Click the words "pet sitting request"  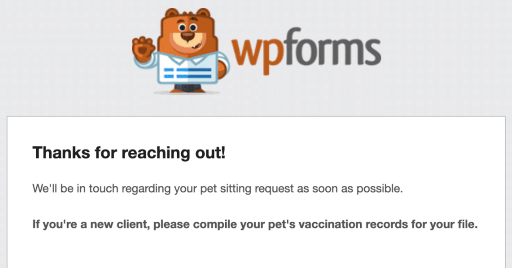coord(247,189)
